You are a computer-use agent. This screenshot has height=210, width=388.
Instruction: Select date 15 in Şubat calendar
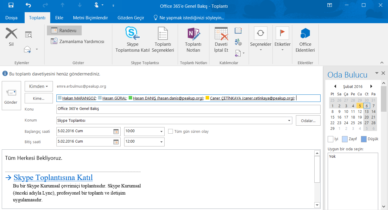332,117
